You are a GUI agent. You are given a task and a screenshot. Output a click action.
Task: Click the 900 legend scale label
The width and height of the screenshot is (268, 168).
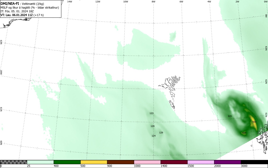click(x=110, y=166)
